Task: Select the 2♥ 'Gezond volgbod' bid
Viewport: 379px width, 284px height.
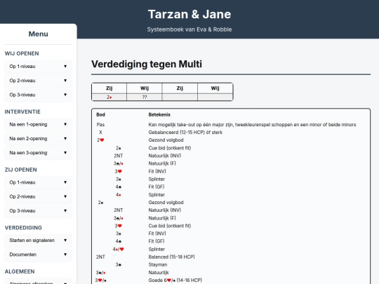Action: (231, 140)
